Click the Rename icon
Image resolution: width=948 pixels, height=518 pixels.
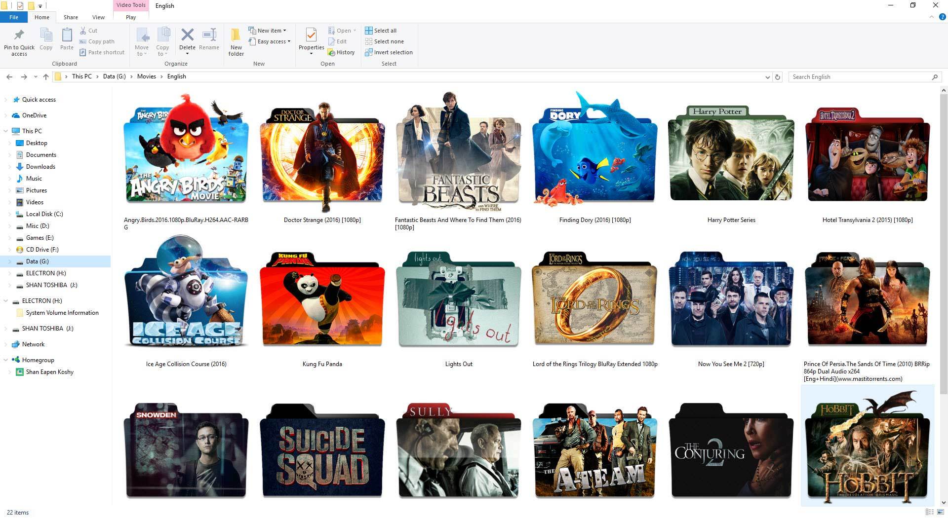[x=209, y=36]
